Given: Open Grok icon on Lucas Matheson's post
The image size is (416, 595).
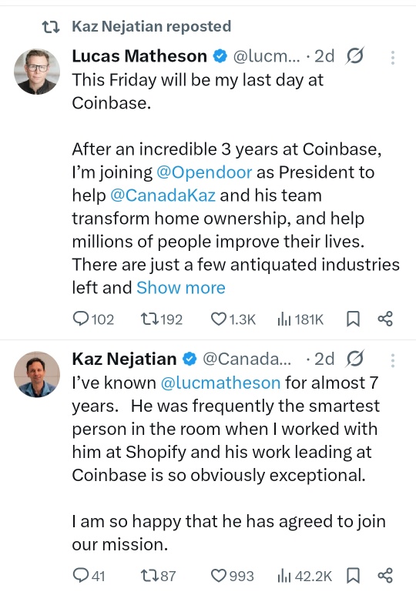Looking at the screenshot, I should pos(355,56).
